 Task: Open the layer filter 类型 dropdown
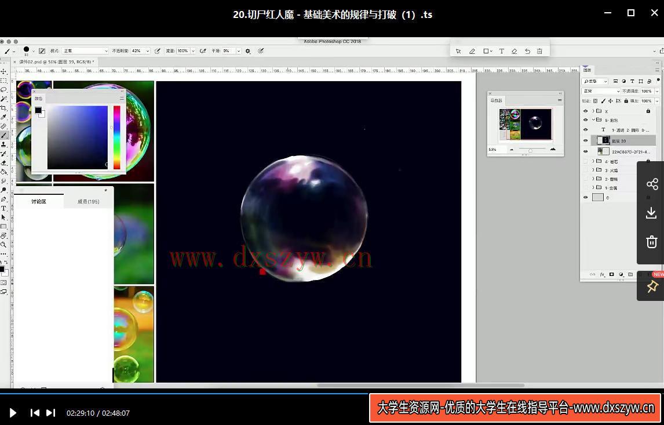click(596, 81)
